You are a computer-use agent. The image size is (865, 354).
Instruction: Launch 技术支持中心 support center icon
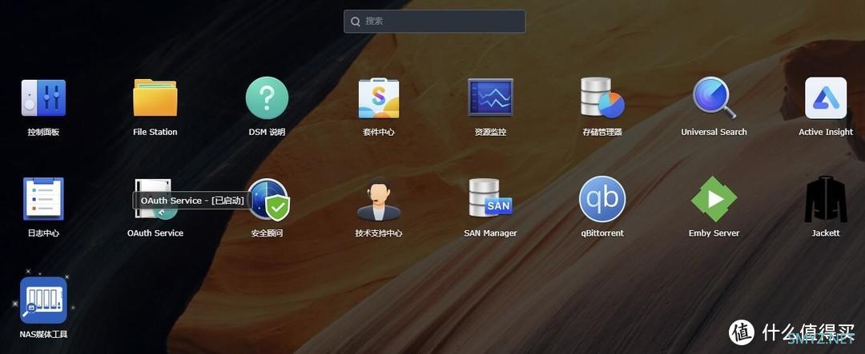click(x=378, y=199)
